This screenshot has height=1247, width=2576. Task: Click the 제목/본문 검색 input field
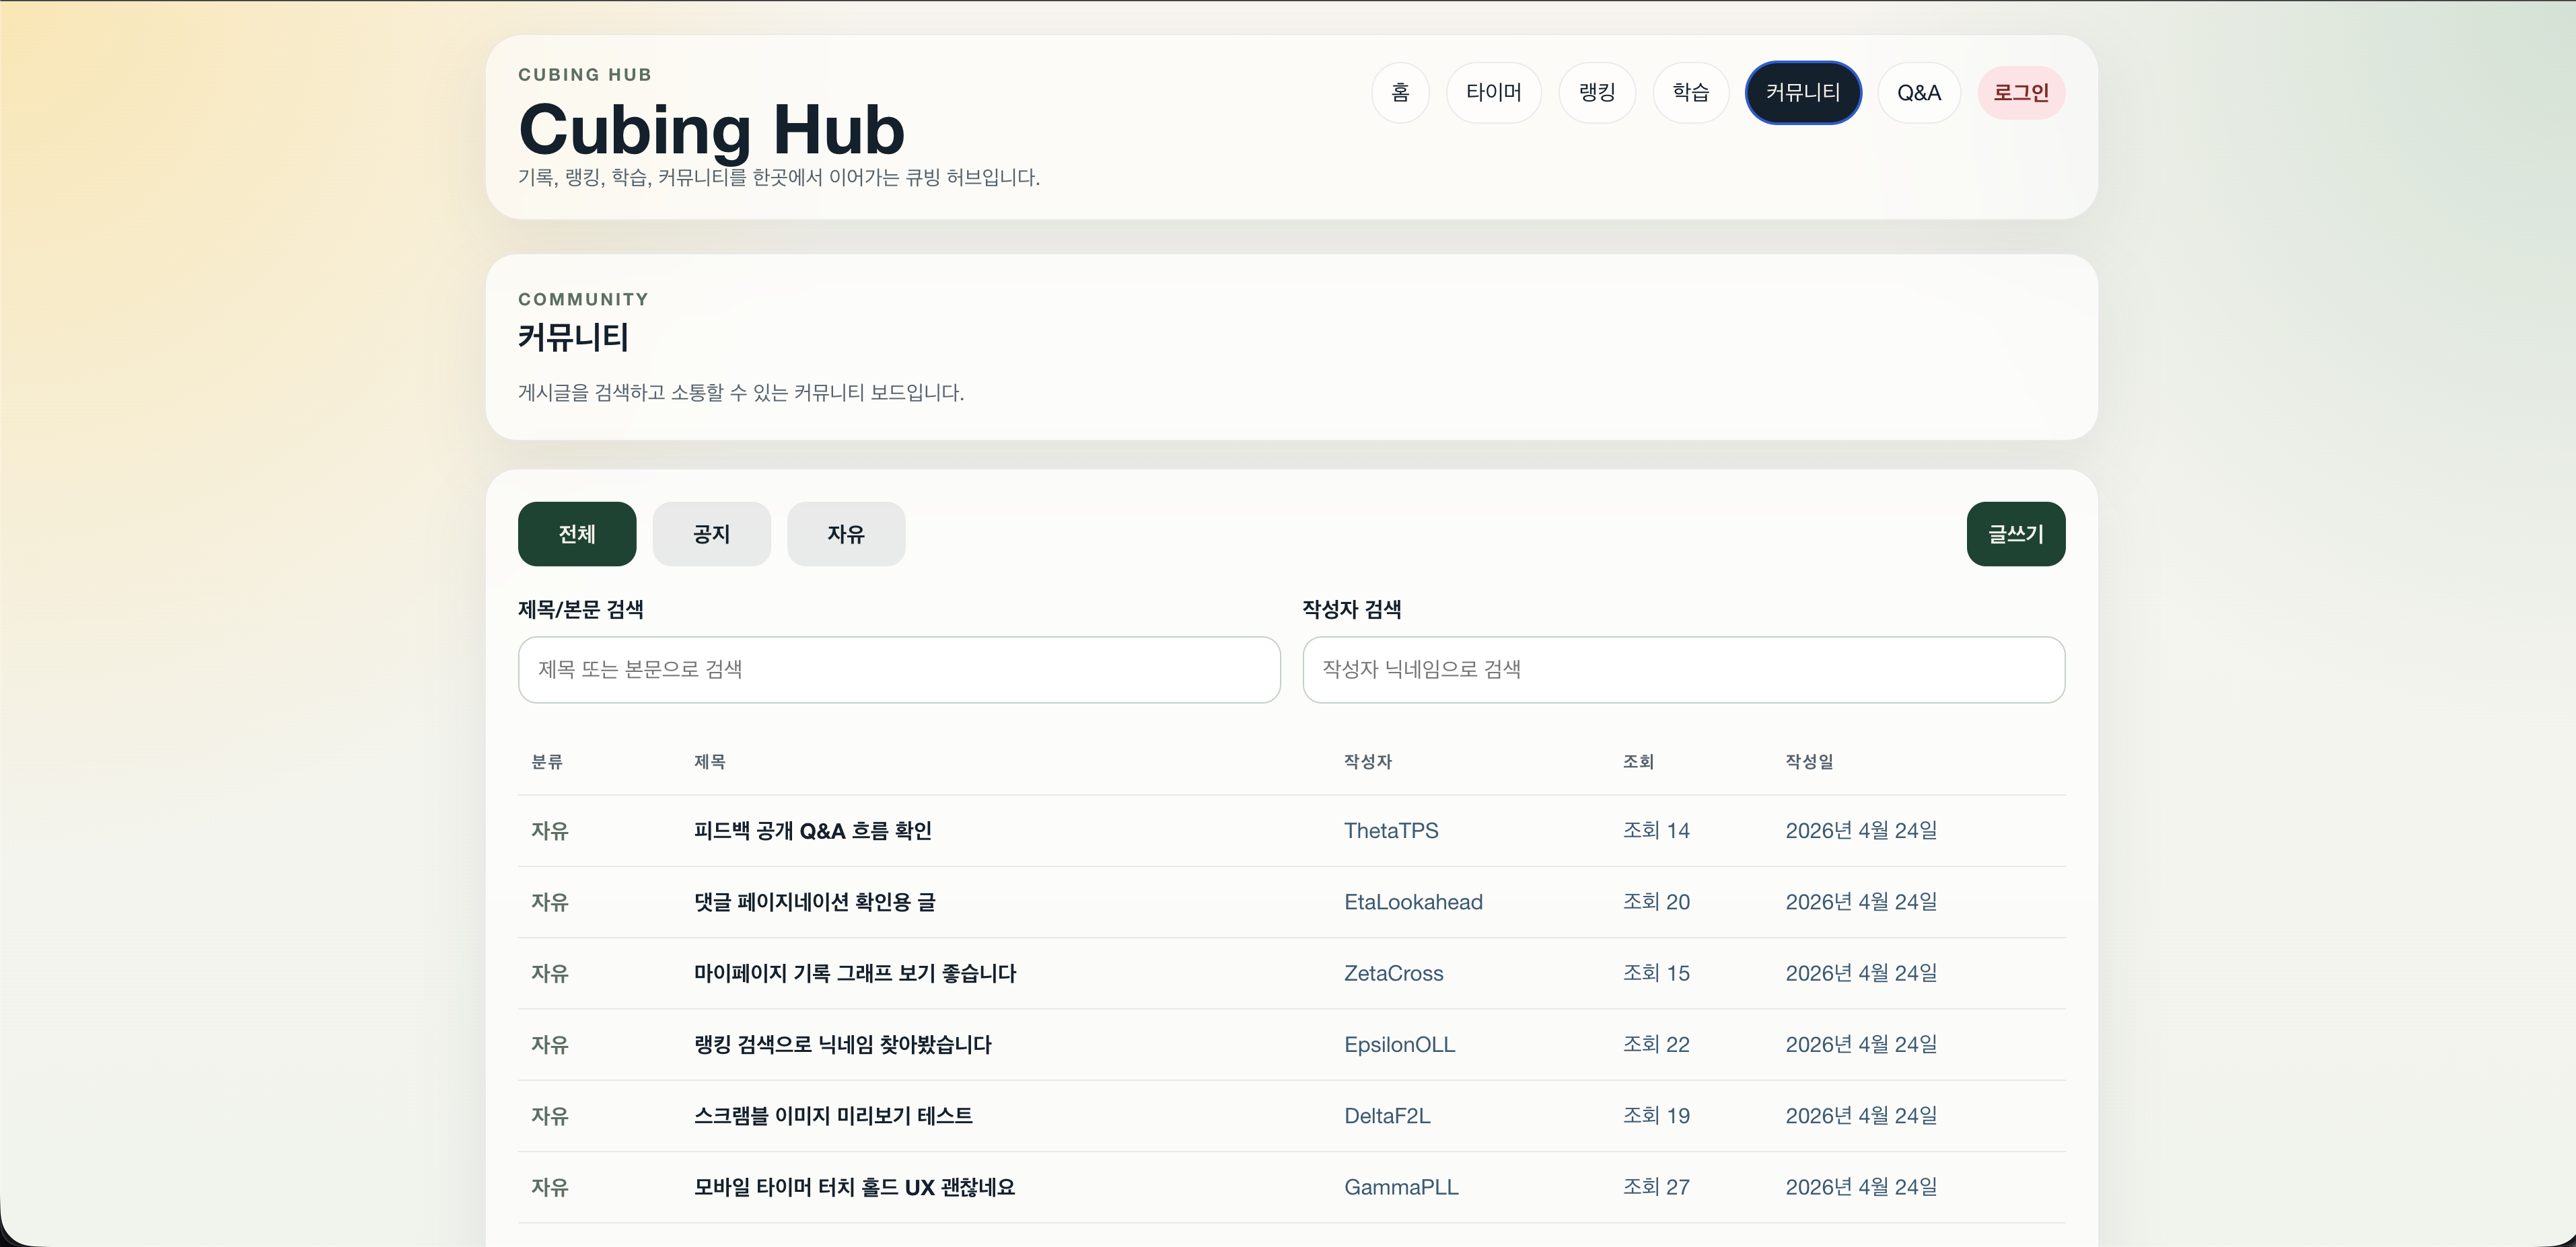point(897,669)
